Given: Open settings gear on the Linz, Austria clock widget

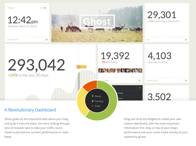Looking at the screenshot, I should point(46,39).
